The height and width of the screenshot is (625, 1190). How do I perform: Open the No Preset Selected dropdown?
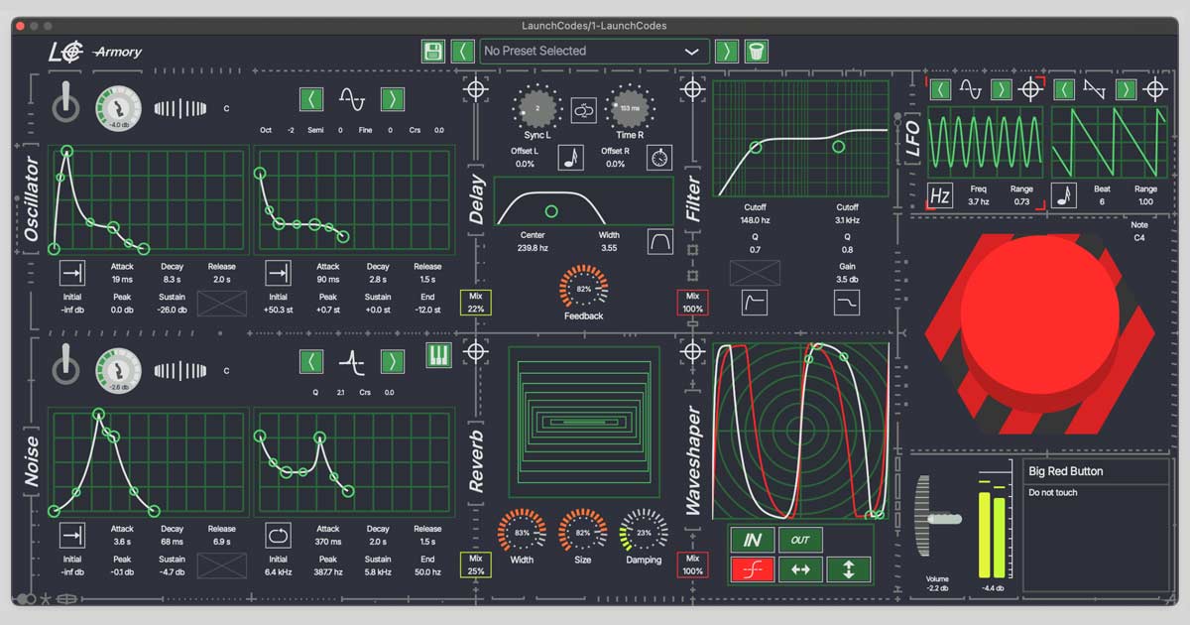593,52
